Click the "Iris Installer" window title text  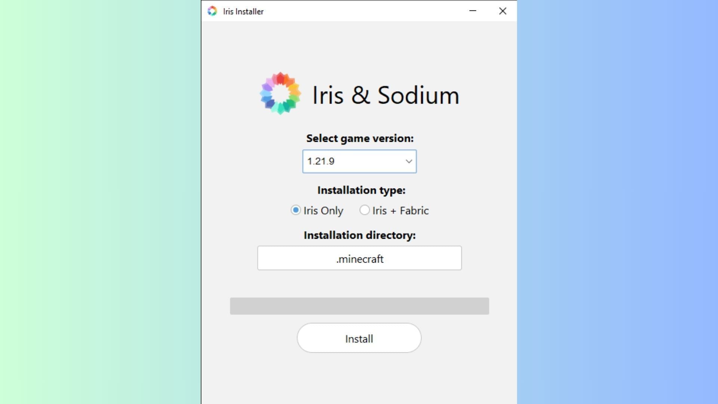(243, 12)
